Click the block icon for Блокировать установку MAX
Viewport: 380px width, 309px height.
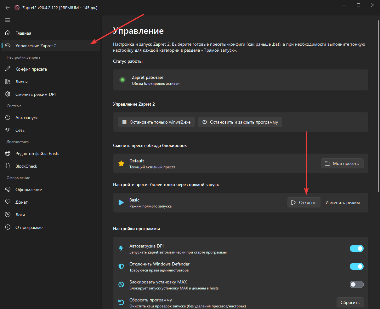click(121, 285)
